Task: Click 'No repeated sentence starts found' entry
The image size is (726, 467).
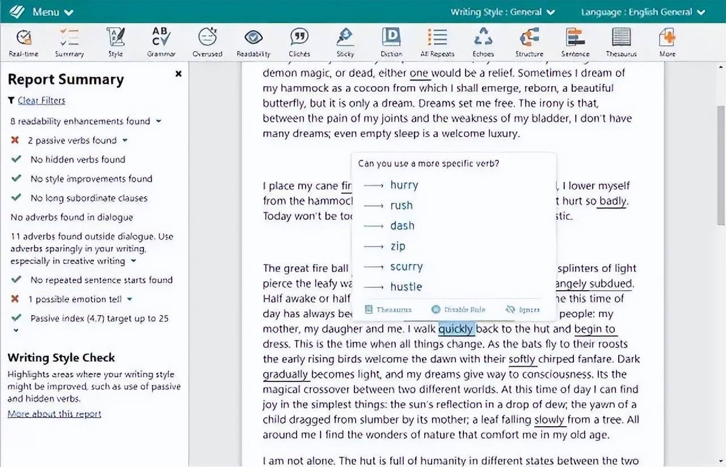Action: pyautogui.click(x=102, y=280)
